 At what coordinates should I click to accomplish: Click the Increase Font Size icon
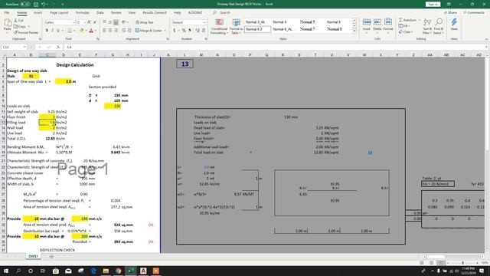(90, 22)
